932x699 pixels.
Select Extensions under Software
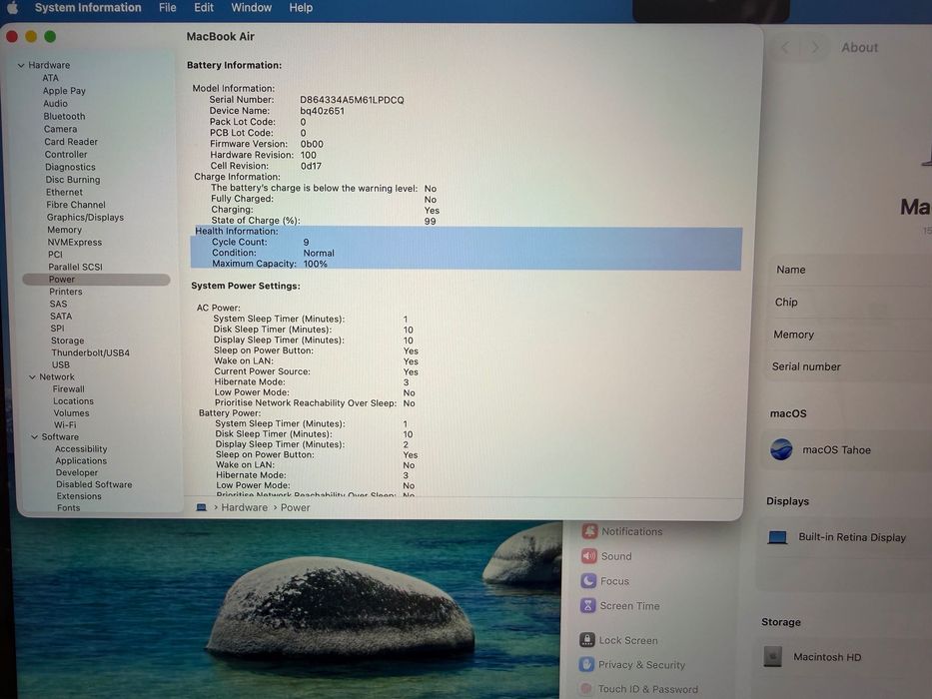[79, 496]
